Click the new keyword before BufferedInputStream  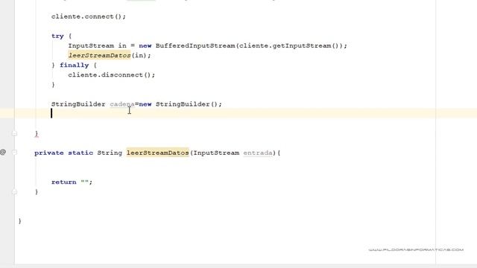[x=145, y=45]
